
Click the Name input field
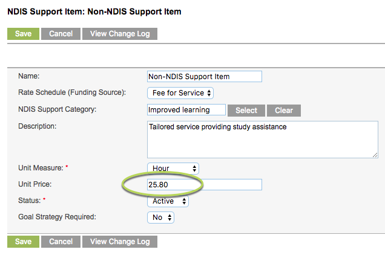tap(205, 77)
